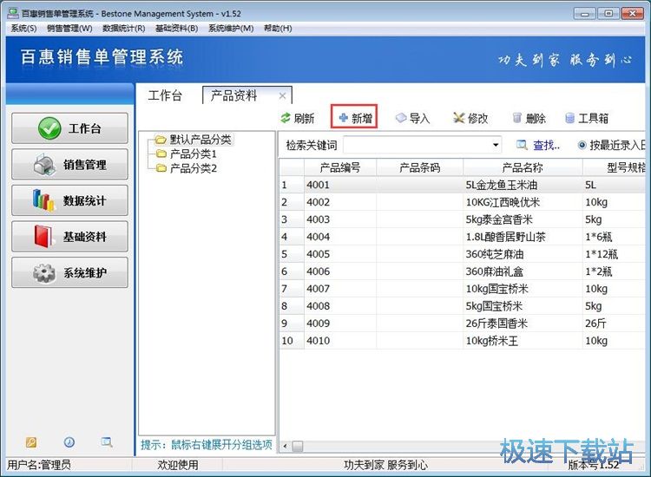Switch to the 工作台 tab
This screenshot has height=477, width=651.
pyautogui.click(x=165, y=95)
